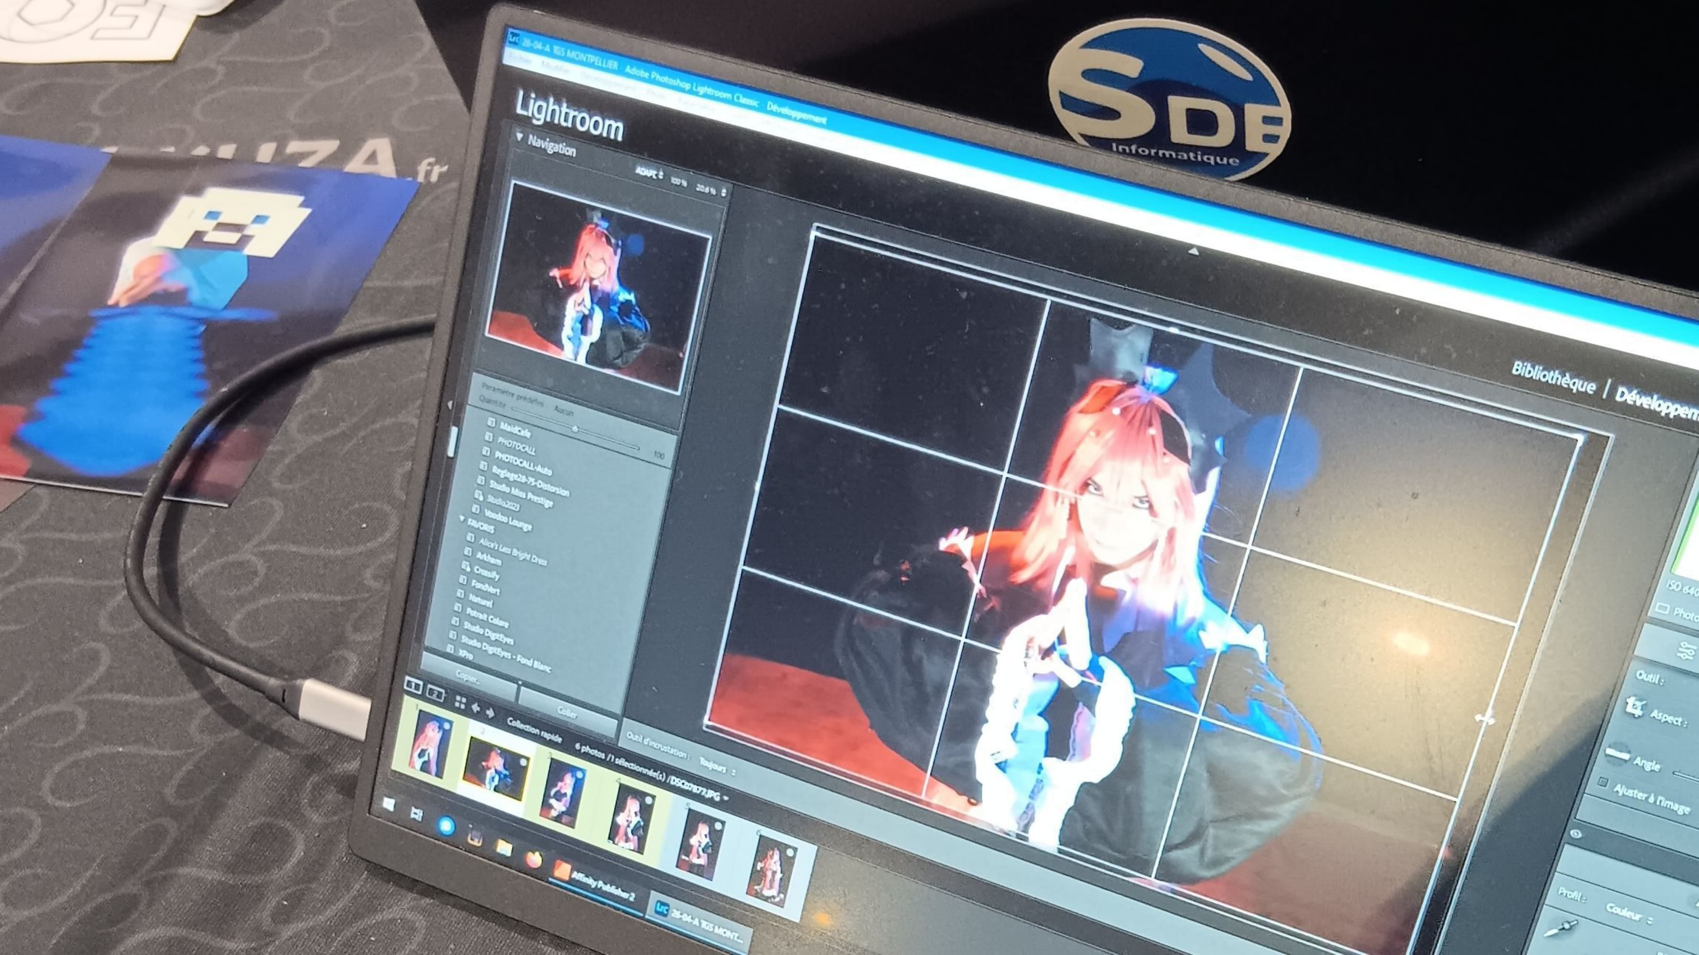This screenshot has width=1699, height=955.
Task: Open Task View in the taskbar
Action: [x=416, y=815]
